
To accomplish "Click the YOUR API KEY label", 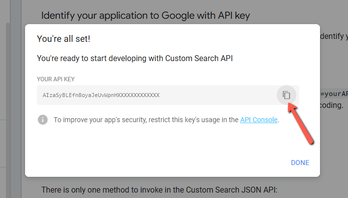I will pos(56,79).
